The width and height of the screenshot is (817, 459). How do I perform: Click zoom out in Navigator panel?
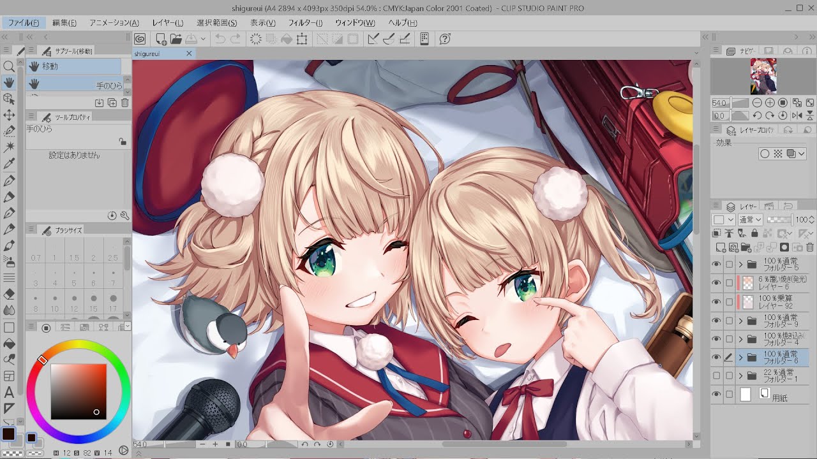pos(757,103)
